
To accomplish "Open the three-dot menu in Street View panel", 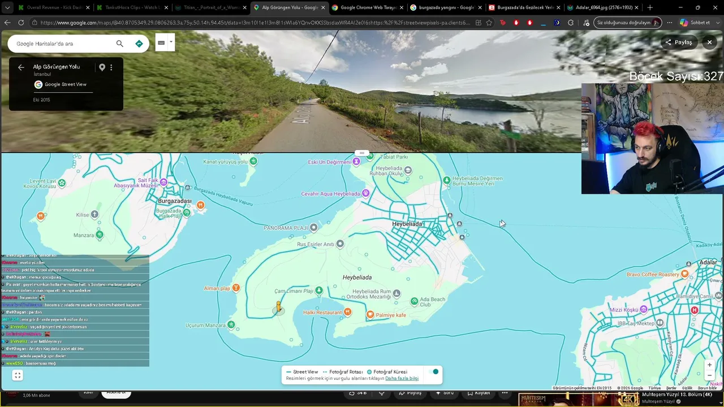I will click(111, 67).
